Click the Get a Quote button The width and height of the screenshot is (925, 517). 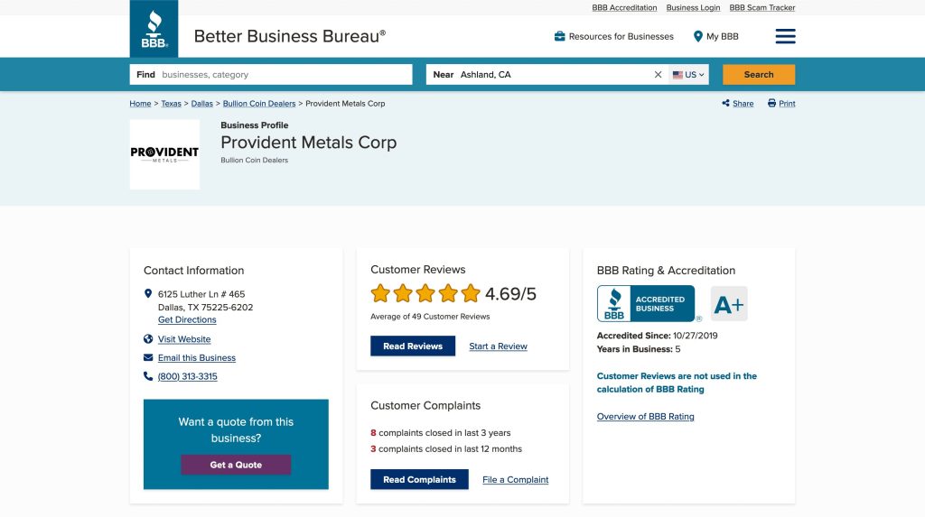coord(236,465)
